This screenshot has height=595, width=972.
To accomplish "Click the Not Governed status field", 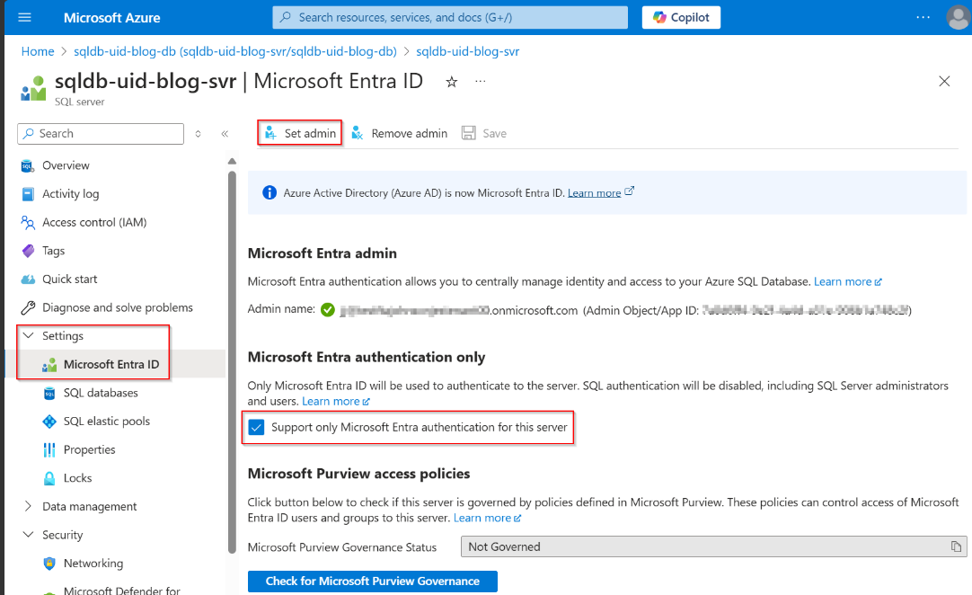I will (713, 547).
